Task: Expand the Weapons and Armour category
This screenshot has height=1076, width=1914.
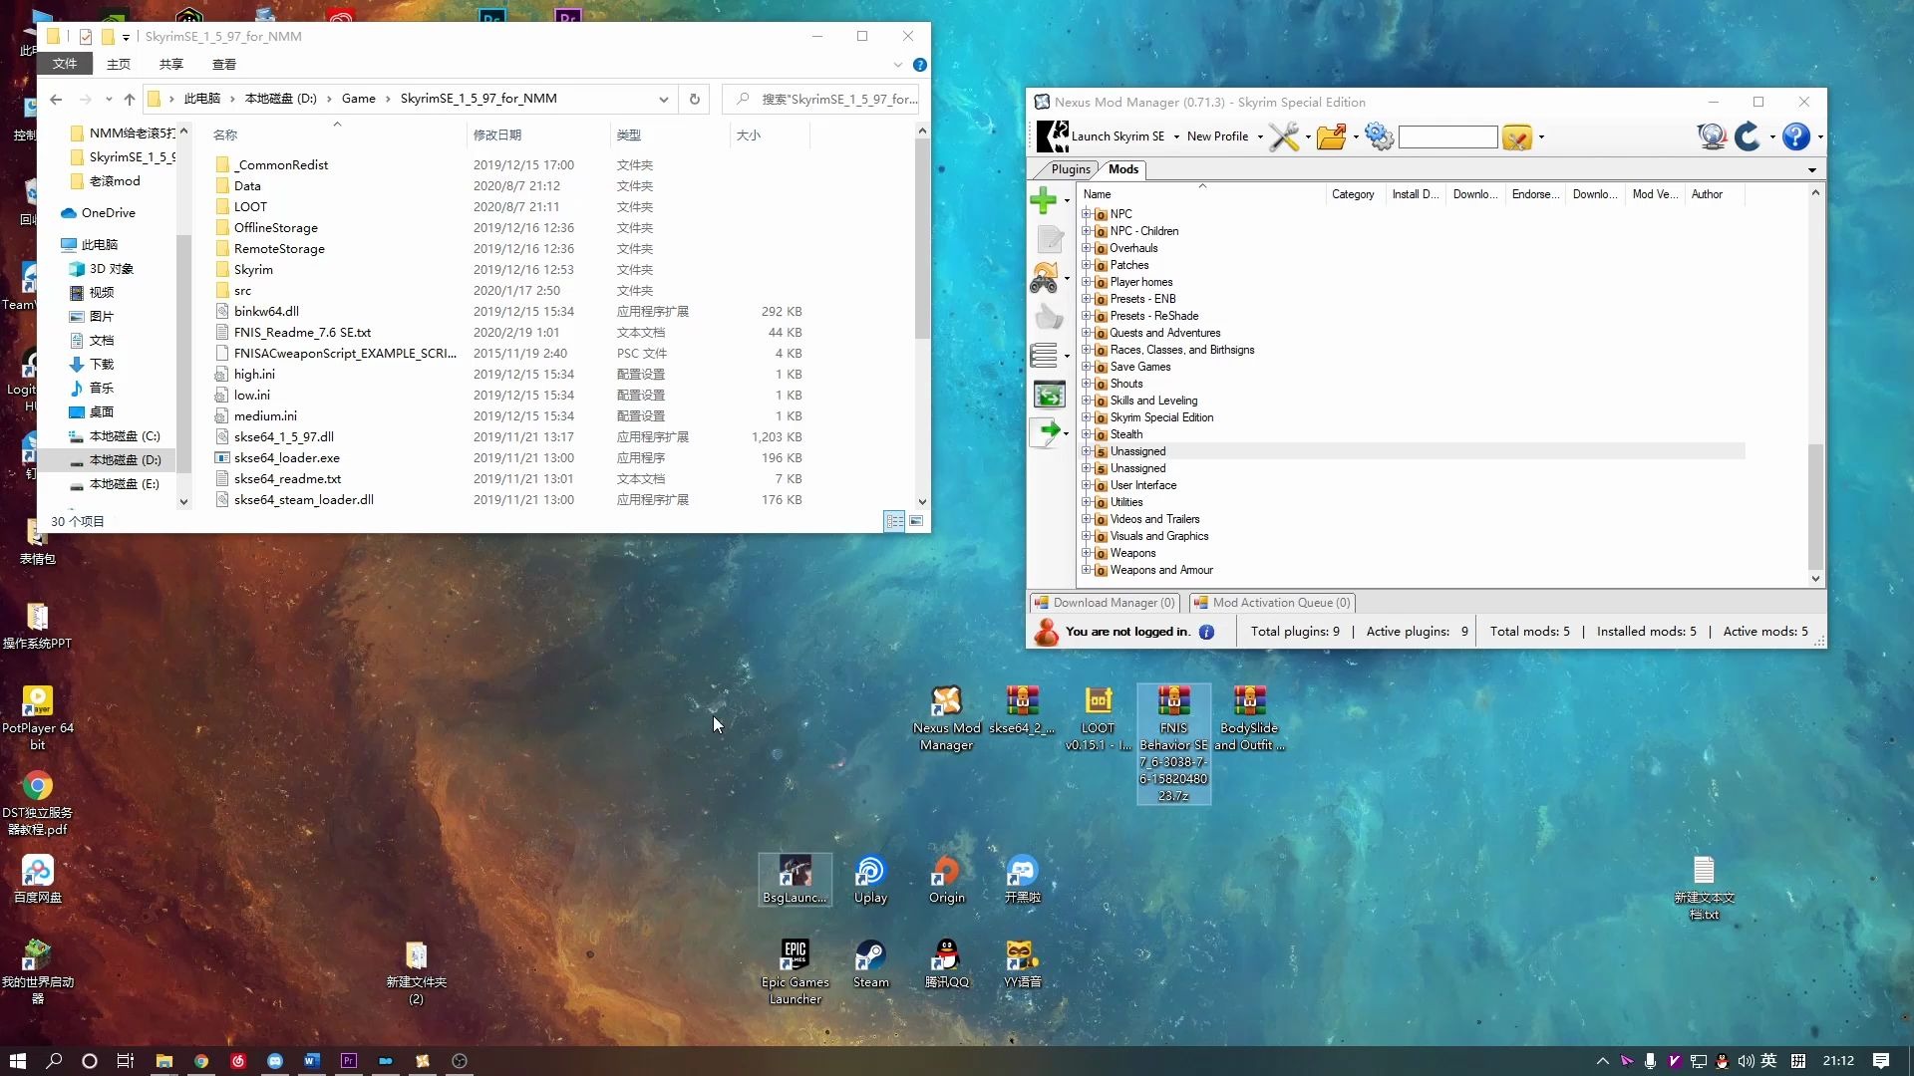Action: (x=1087, y=570)
